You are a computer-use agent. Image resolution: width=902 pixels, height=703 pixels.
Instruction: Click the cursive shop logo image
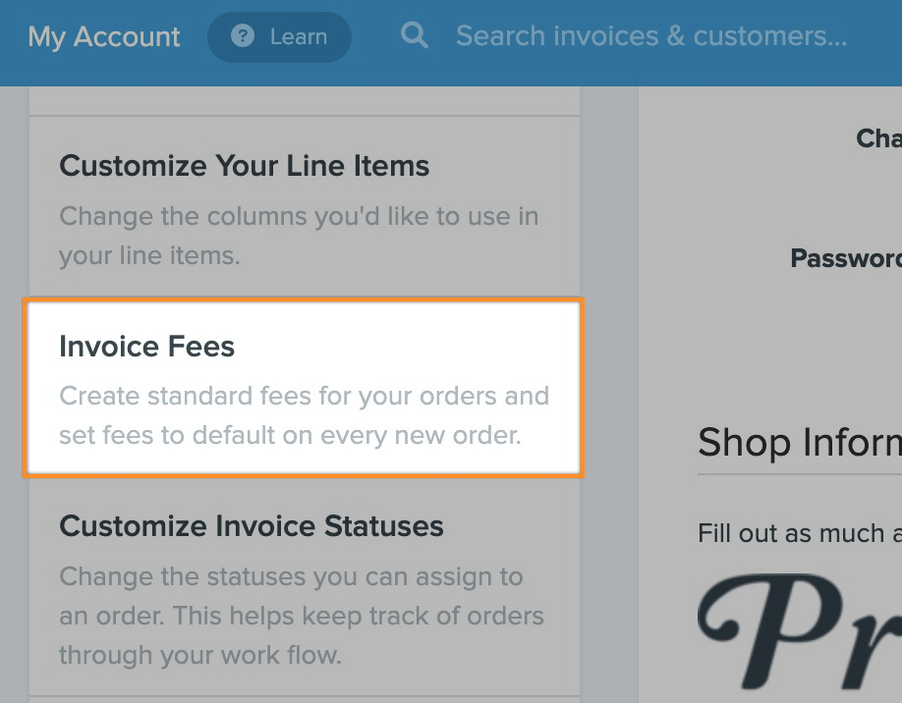800,632
